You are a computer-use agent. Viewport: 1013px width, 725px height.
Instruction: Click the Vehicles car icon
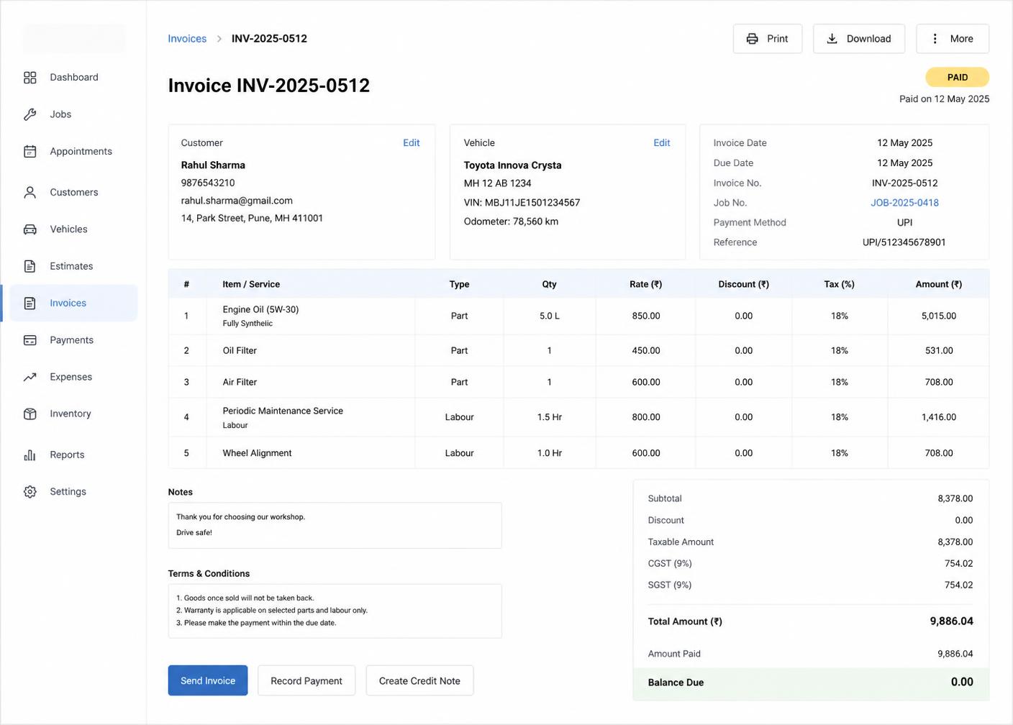pos(29,229)
